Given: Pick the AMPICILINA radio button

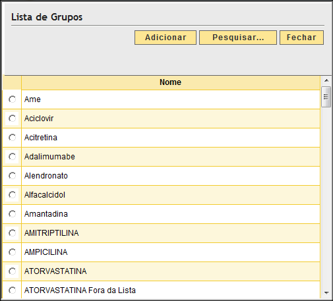Looking at the screenshot, I should click(12, 252).
